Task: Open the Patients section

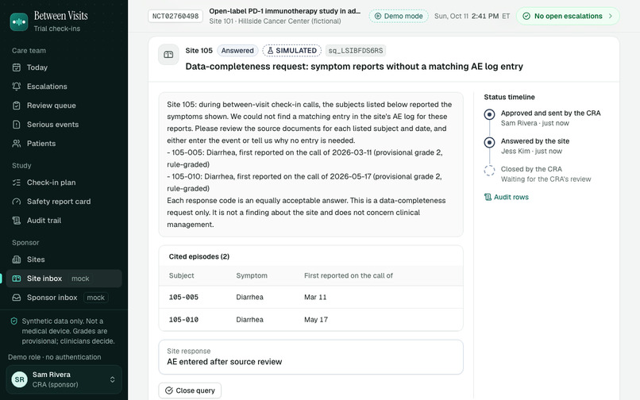Action: (64, 144)
